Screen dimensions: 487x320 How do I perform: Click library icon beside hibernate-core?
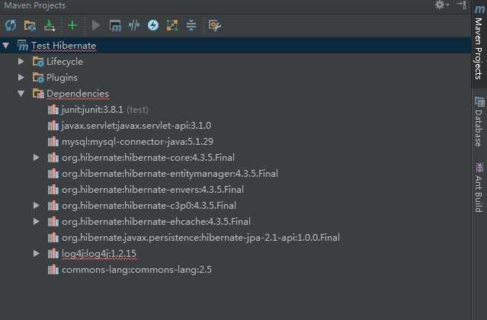(53, 158)
